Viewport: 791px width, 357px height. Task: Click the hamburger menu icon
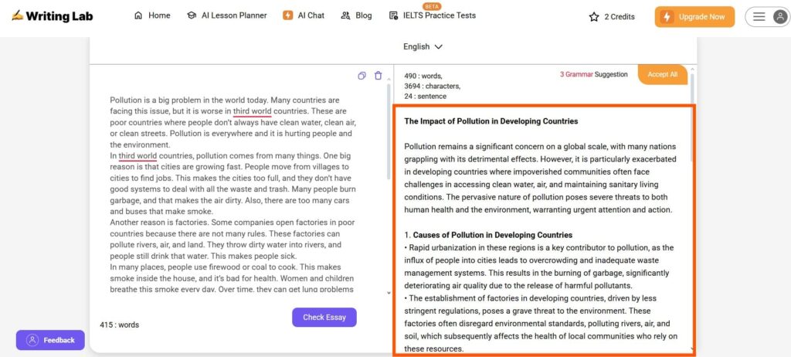[x=759, y=17]
